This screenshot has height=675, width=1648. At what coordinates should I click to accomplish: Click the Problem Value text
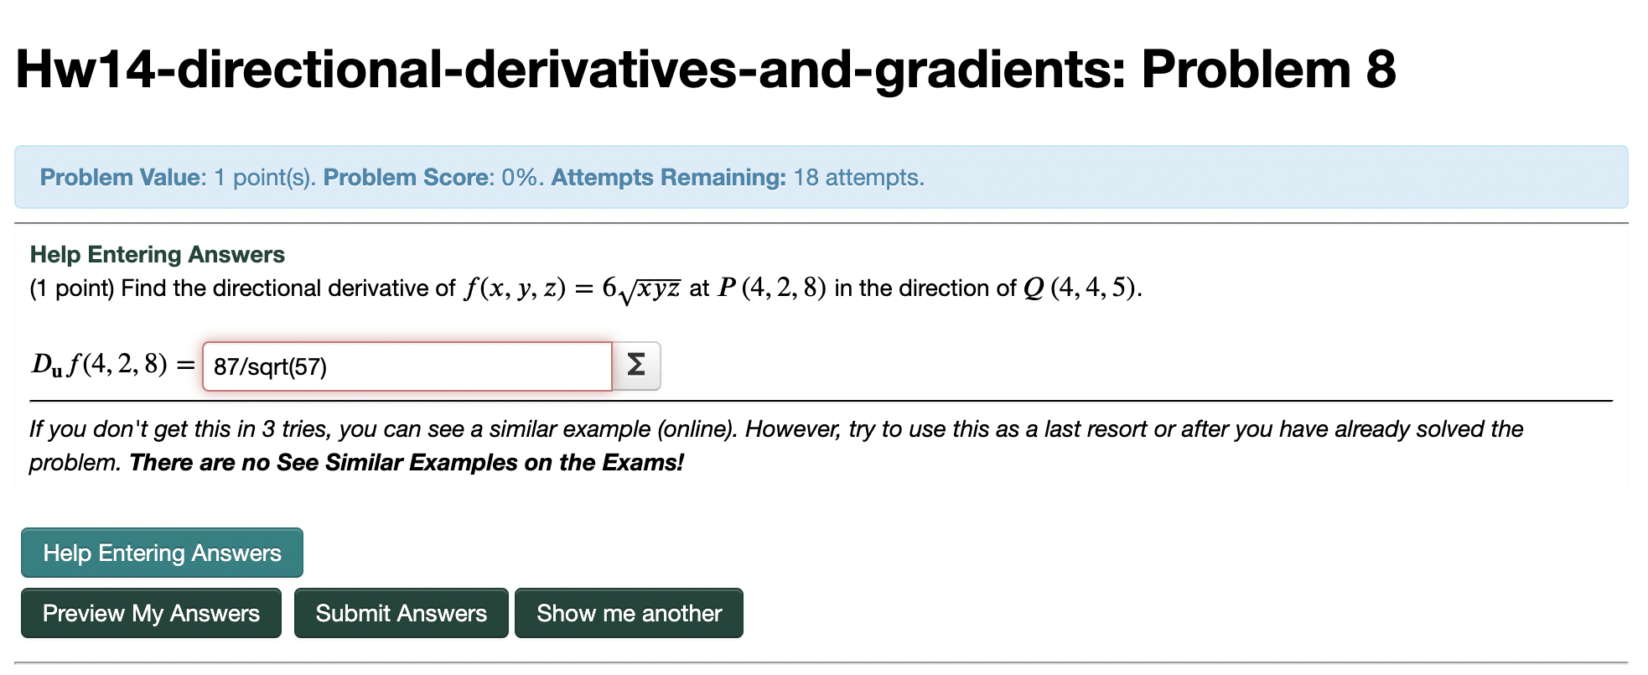118,177
